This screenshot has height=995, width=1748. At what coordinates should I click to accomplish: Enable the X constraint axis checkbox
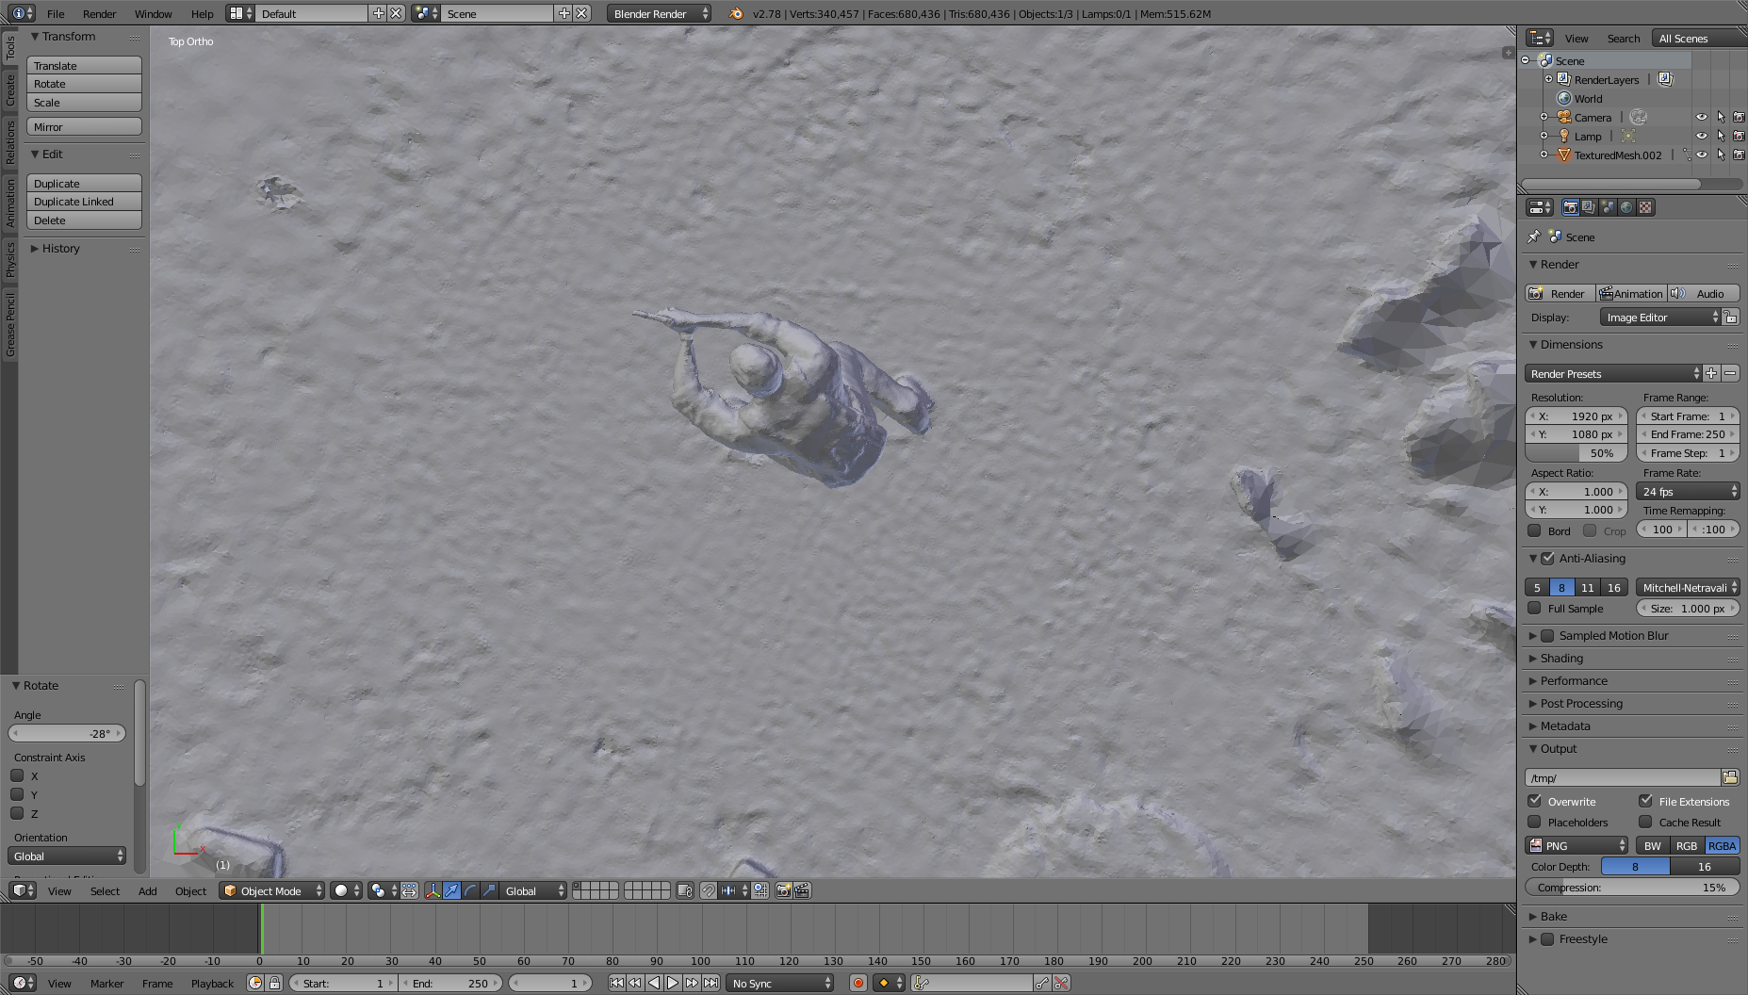(17, 775)
